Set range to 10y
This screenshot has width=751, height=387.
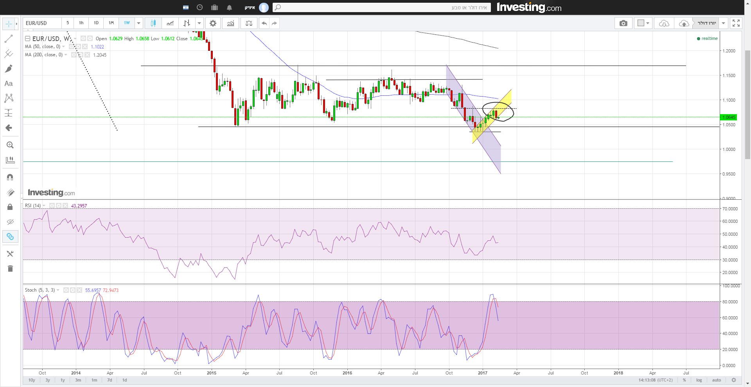(32, 380)
